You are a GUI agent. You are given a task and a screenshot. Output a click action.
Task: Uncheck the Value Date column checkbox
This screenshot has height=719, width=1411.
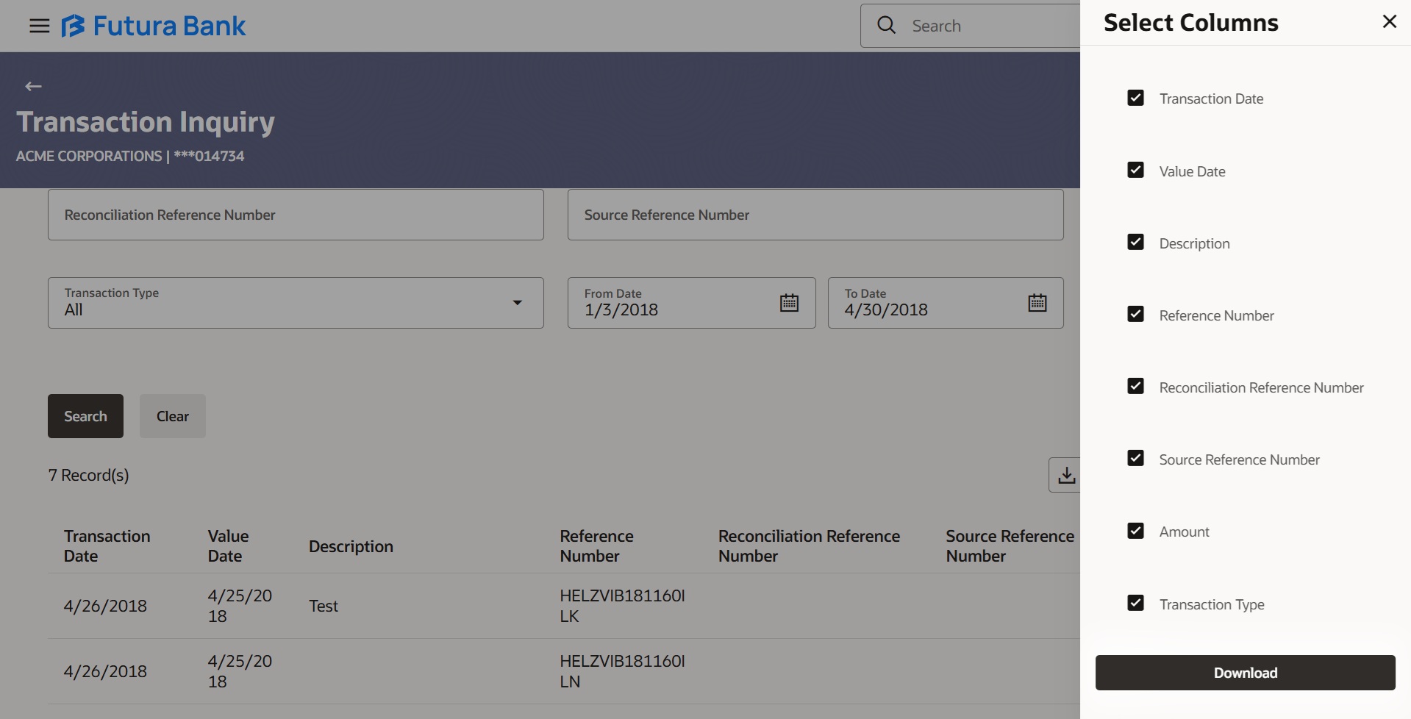(1135, 170)
